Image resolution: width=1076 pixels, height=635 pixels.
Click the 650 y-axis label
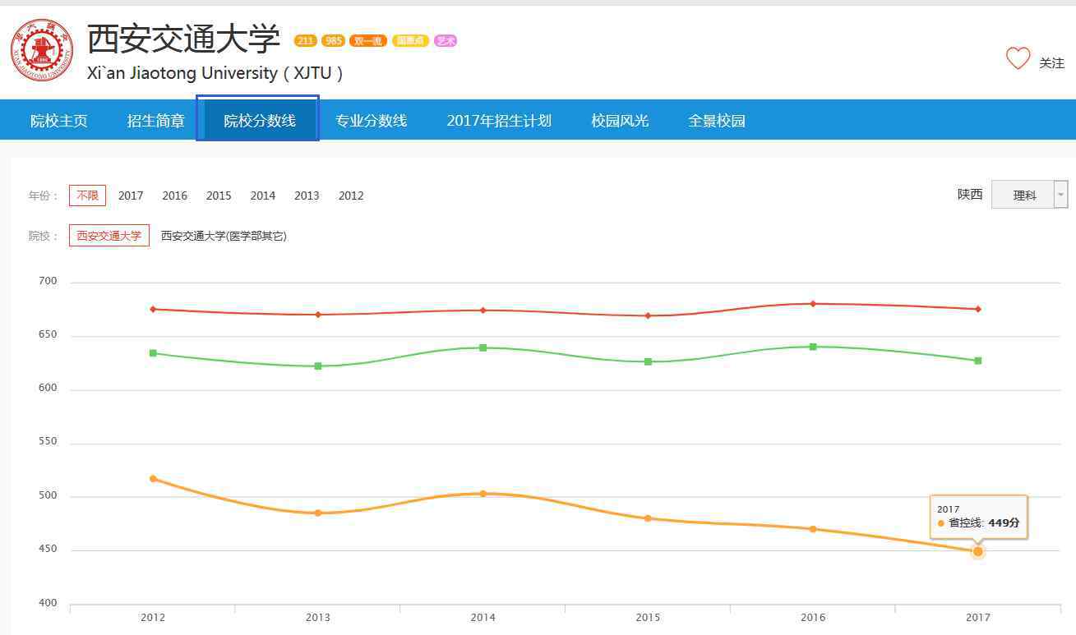pyautogui.click(x=48, y=334)
